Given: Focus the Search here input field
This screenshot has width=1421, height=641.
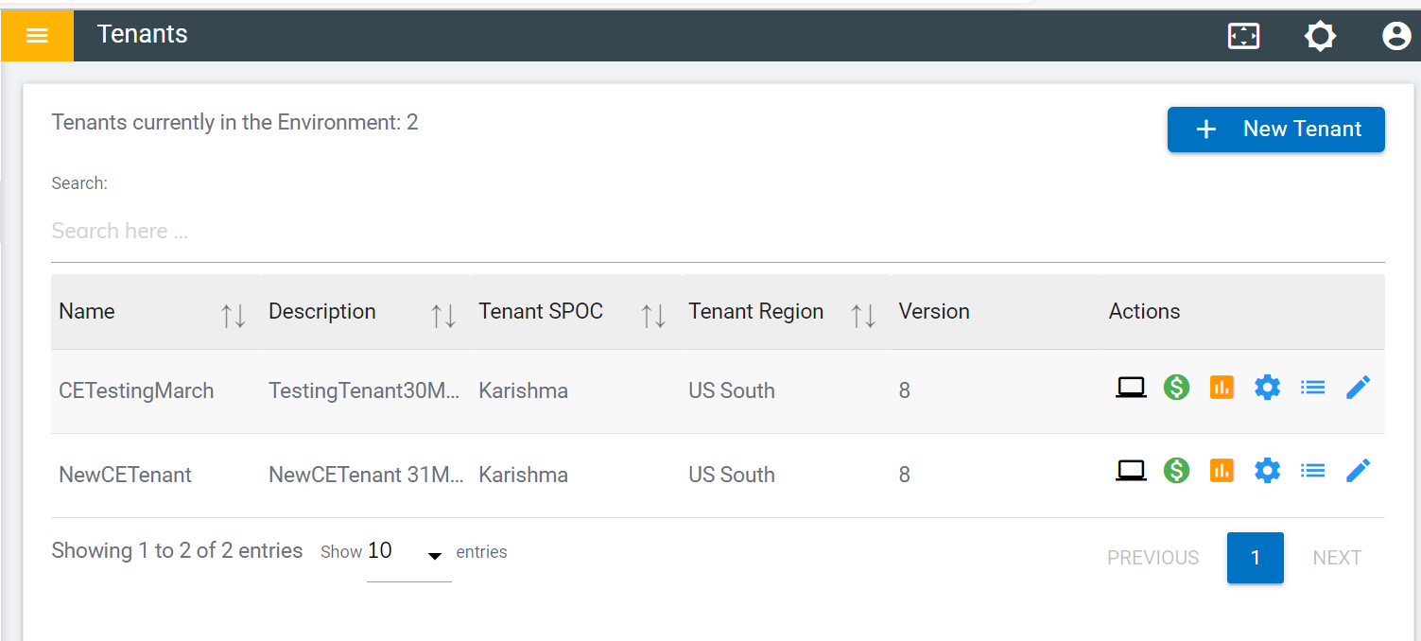Looking at the screenshot, I should coord(717,232).
